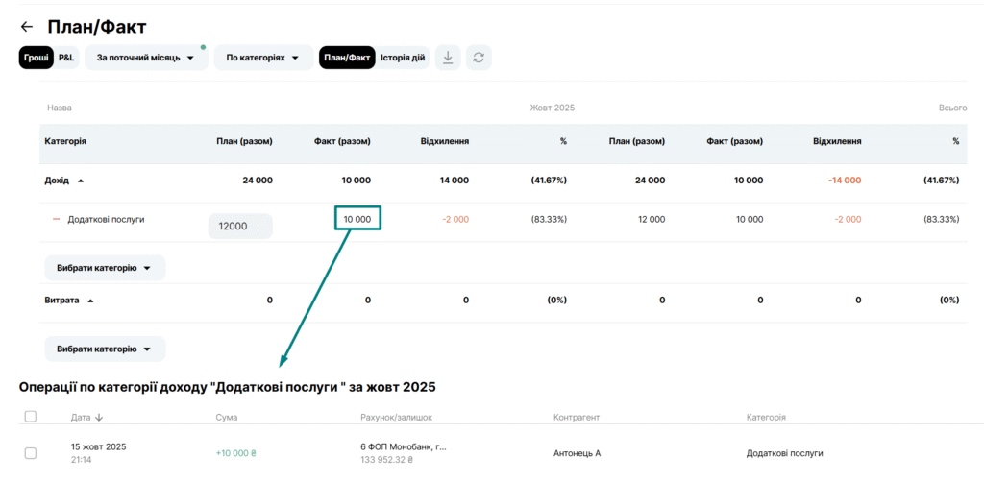This screenshot has height=482, width=984.
Task: Select all operations with header checkbox
Action: [31, 417]
